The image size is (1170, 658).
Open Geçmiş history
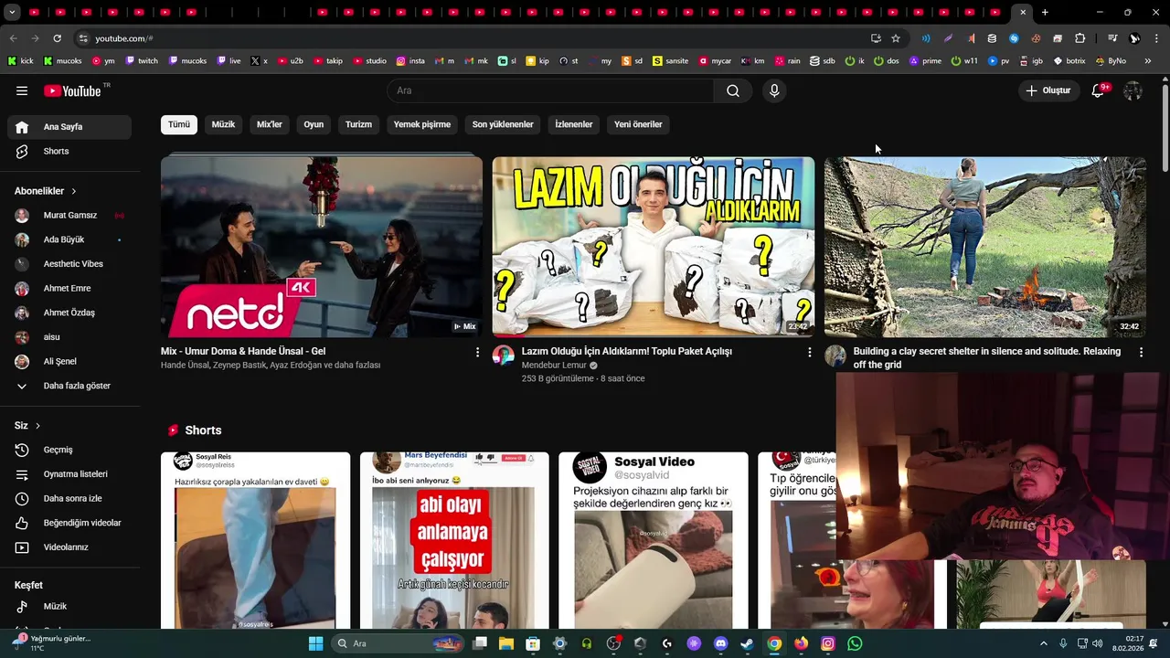pos(69,450)
